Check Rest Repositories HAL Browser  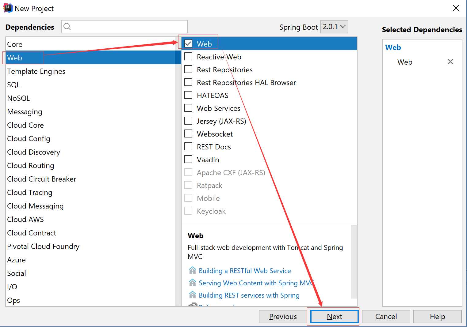[x=188, y=82]
